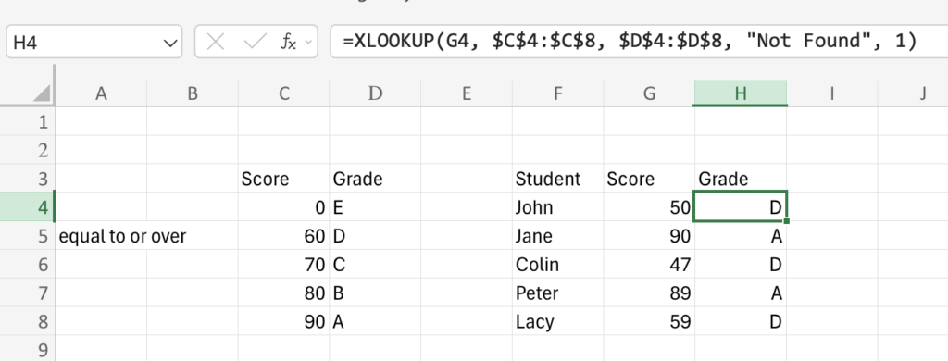The height and width of the screenshot is (361, 948).
Task: Click the lookup Score value 70
Action: [283, 264]
